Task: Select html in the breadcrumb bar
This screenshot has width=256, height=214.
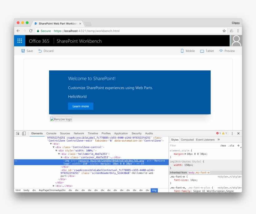Action: pos(18,190)
